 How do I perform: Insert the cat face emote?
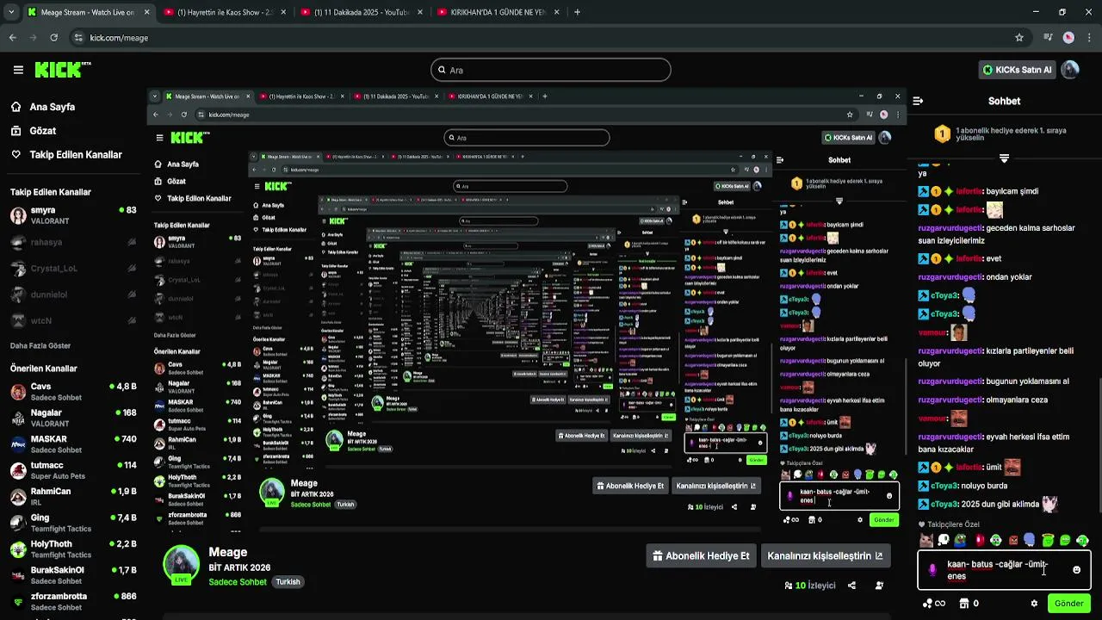click(x=926, y=541)
